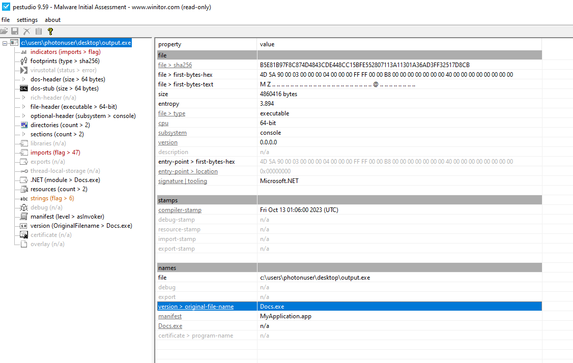This screenshot has height=363, width=573.
Task: Click the version 1.0 icon
Action: pyautogui.click(x=23, y=226)
